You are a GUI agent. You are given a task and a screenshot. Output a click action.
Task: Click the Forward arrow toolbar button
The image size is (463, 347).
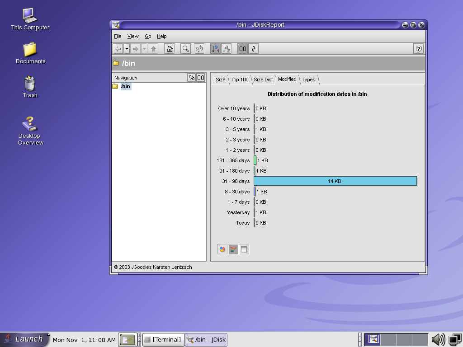[x=136, y=49]
